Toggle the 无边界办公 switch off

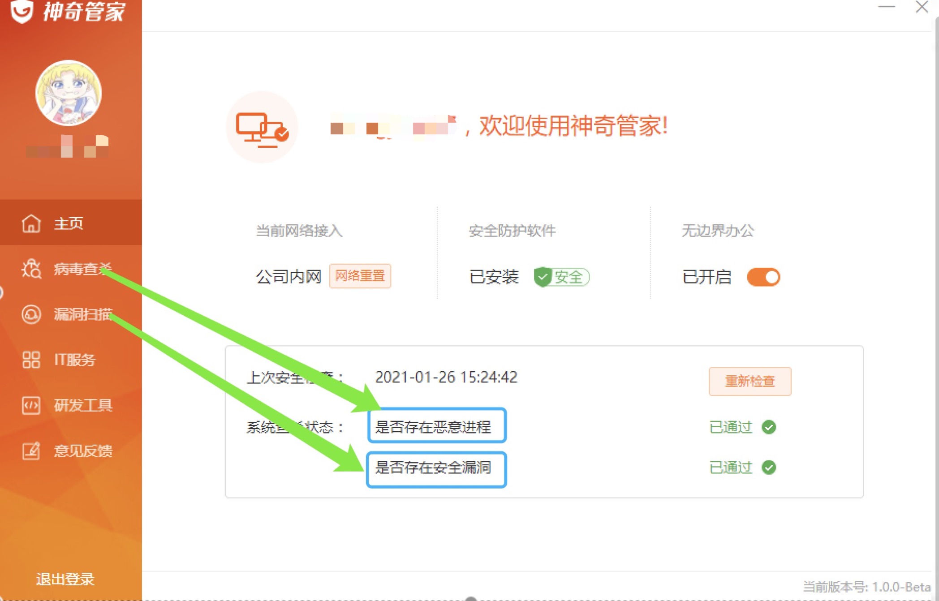763,277
